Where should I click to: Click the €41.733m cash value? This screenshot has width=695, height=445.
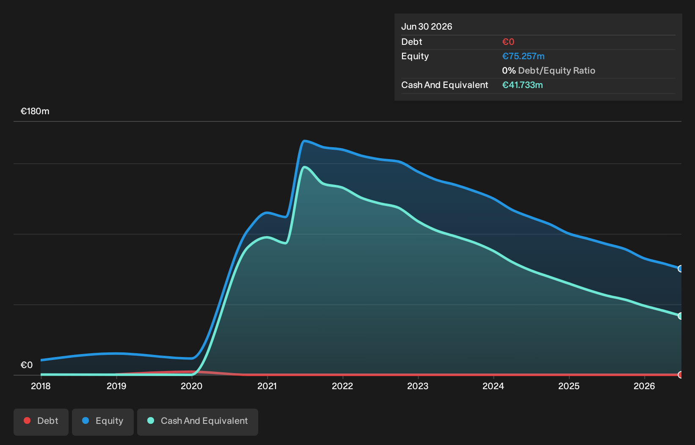point(522,85)
